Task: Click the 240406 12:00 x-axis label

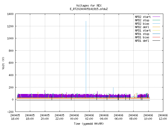Action: [163, 117]
